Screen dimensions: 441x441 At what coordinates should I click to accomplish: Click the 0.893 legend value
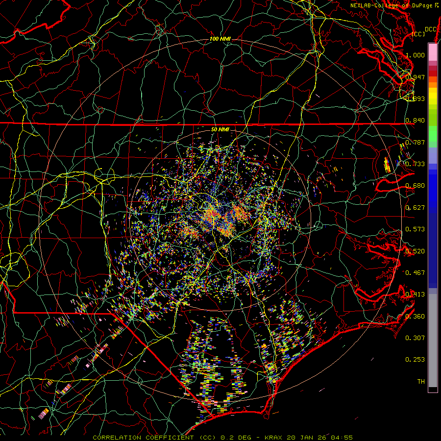[x=415, y=98]
